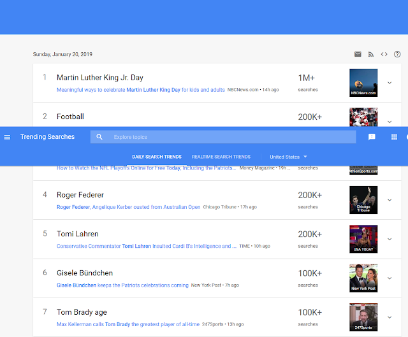
Task: Open the send feedback icon
Action: point(372,137)
